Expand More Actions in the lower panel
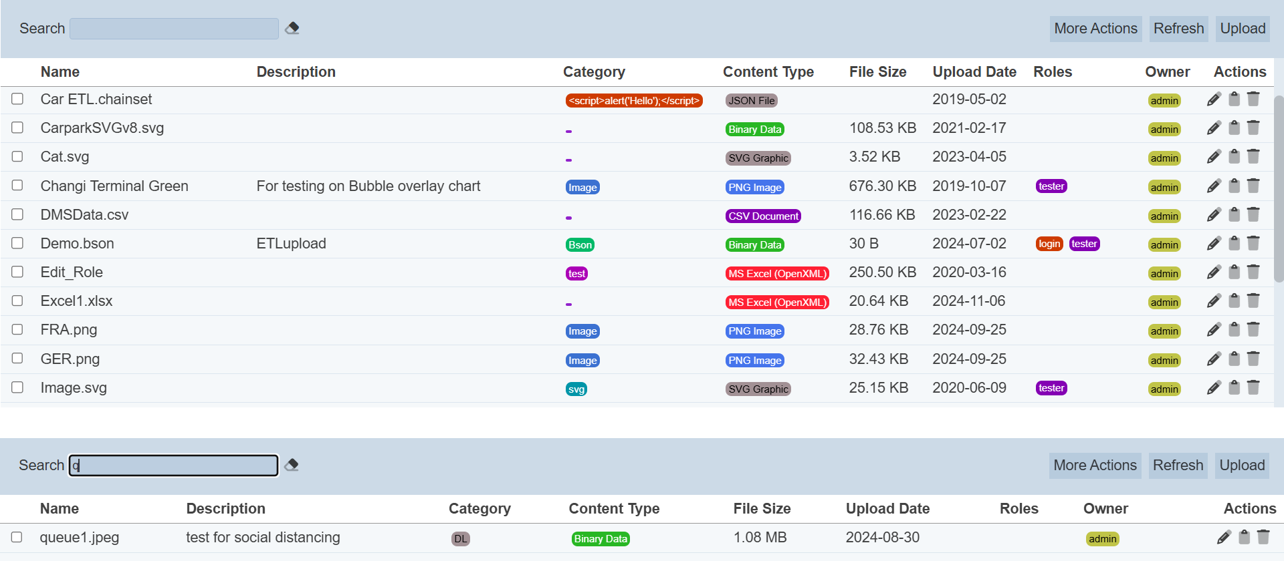The image size is (1284, 561). [x=1095, y=465]
